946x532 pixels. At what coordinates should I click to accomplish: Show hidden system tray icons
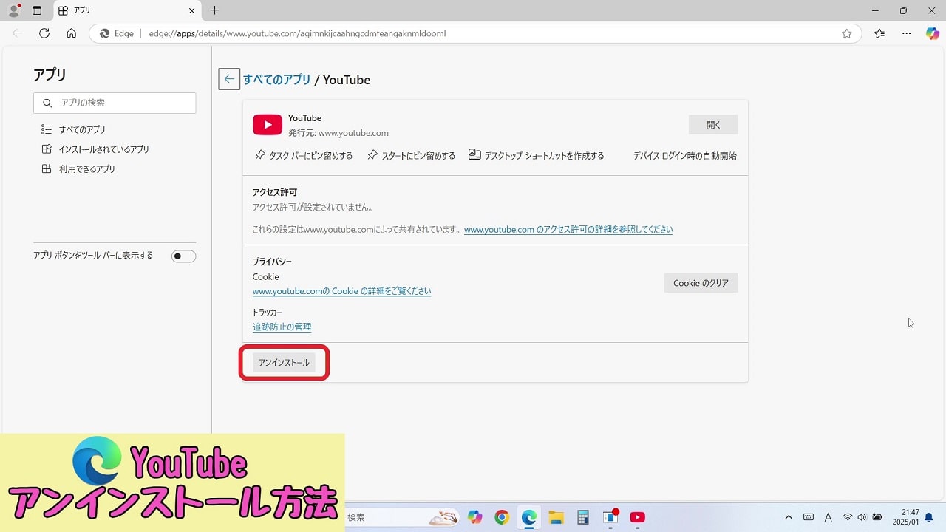(789, 517)
